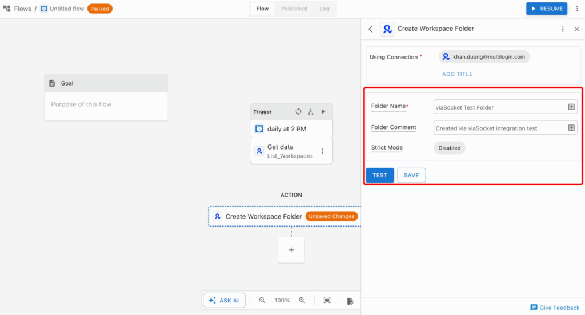Click the 100% zoom level value
Screen dimensions: 585x315
click(x=282, y=301)
